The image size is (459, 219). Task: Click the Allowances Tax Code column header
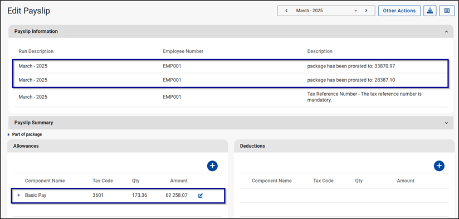102,181
